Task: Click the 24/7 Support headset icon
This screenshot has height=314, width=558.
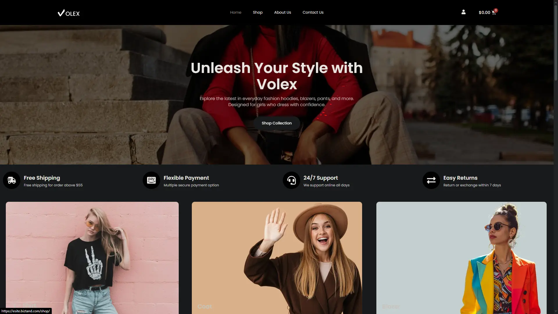Action: tap(291, 180)
